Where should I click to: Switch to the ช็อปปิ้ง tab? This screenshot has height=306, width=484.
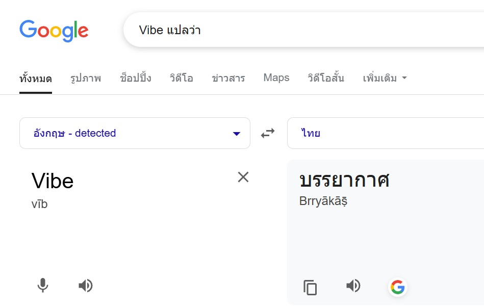pyautogui.click(x=136, y=78)
